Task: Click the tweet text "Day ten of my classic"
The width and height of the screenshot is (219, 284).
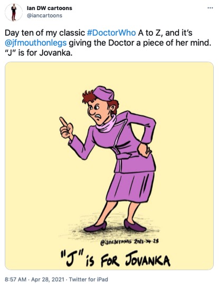Action: pyautogui.click(x=45, y=33)
